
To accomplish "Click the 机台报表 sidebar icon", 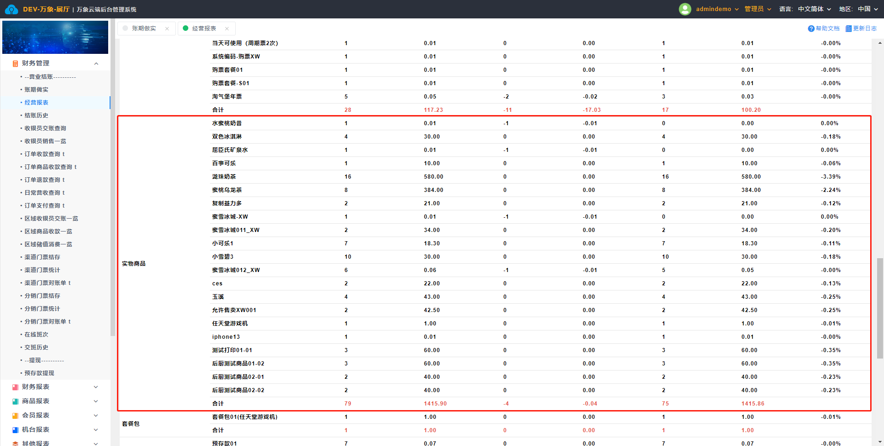I will (15, 430).
